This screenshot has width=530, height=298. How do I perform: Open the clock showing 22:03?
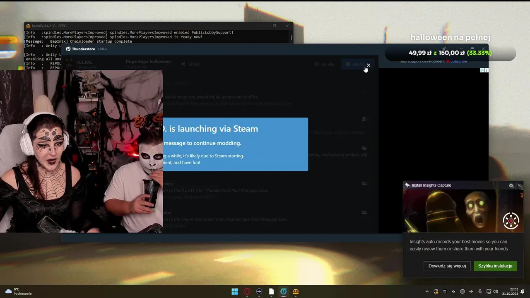[510, 291]
